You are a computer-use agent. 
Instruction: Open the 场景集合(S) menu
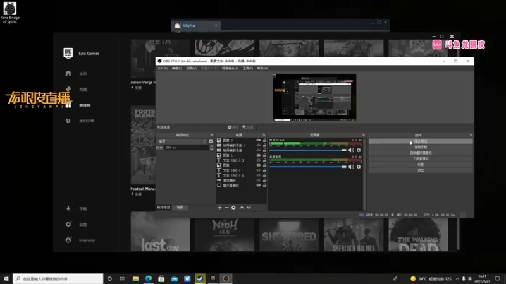coord(230,68)
